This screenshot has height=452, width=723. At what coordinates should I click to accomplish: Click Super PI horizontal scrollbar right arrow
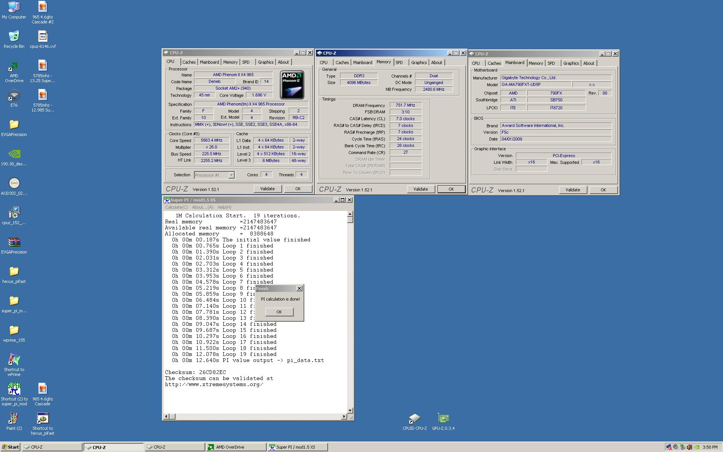[344, 417]
